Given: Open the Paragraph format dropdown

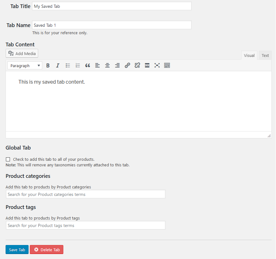Looking at the screenshot, I should [x=25, y=66].
